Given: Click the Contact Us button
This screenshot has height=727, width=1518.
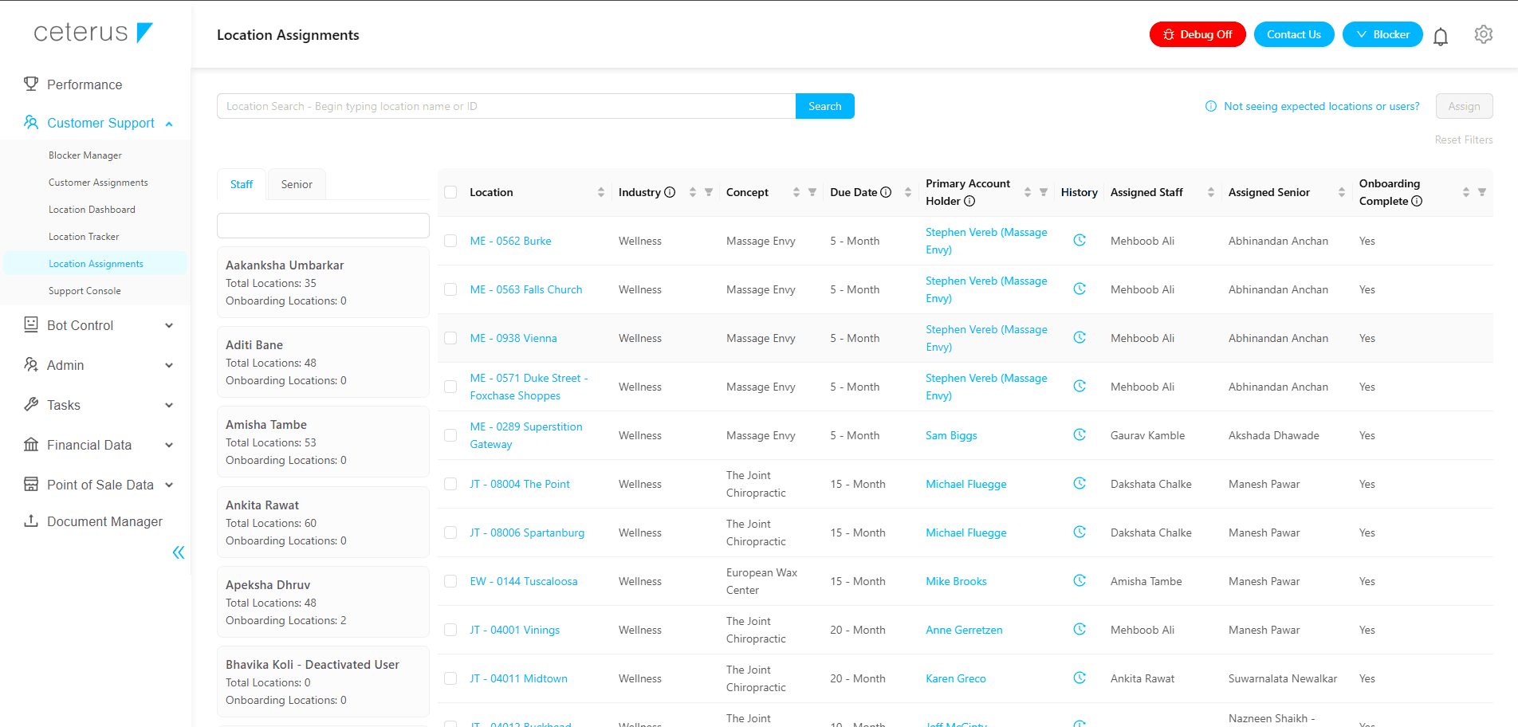Looking at the screenshot, I should (1294, 34).
